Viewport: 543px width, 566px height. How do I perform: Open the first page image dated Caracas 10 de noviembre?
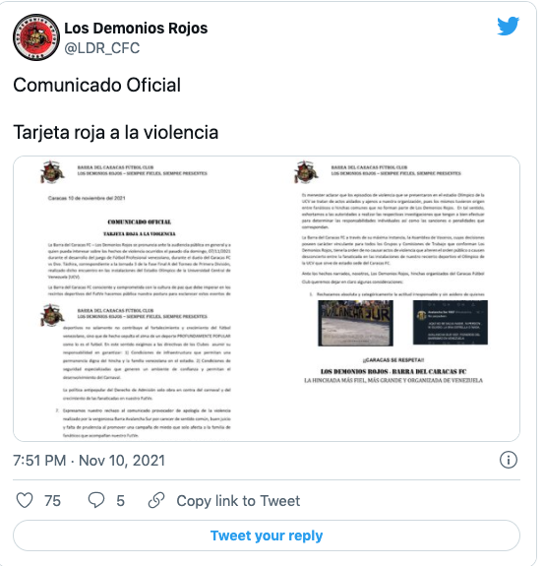[x=140, y=227]
